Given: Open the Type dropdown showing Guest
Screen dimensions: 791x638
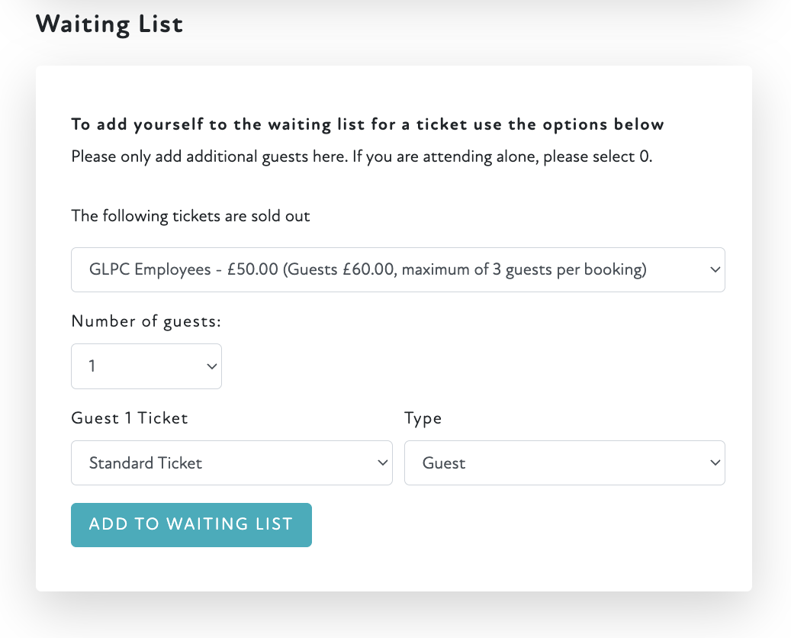Looking at the screenshot, I should point(564,462).
